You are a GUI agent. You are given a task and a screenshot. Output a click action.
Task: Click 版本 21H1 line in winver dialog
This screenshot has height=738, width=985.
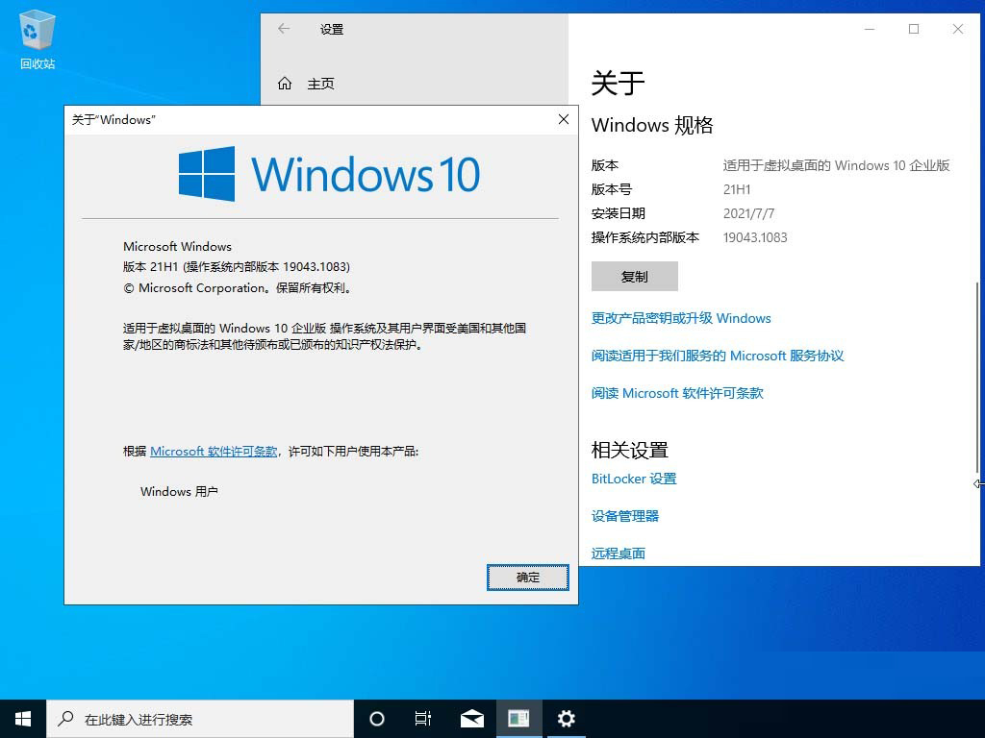tap(237, 267)
